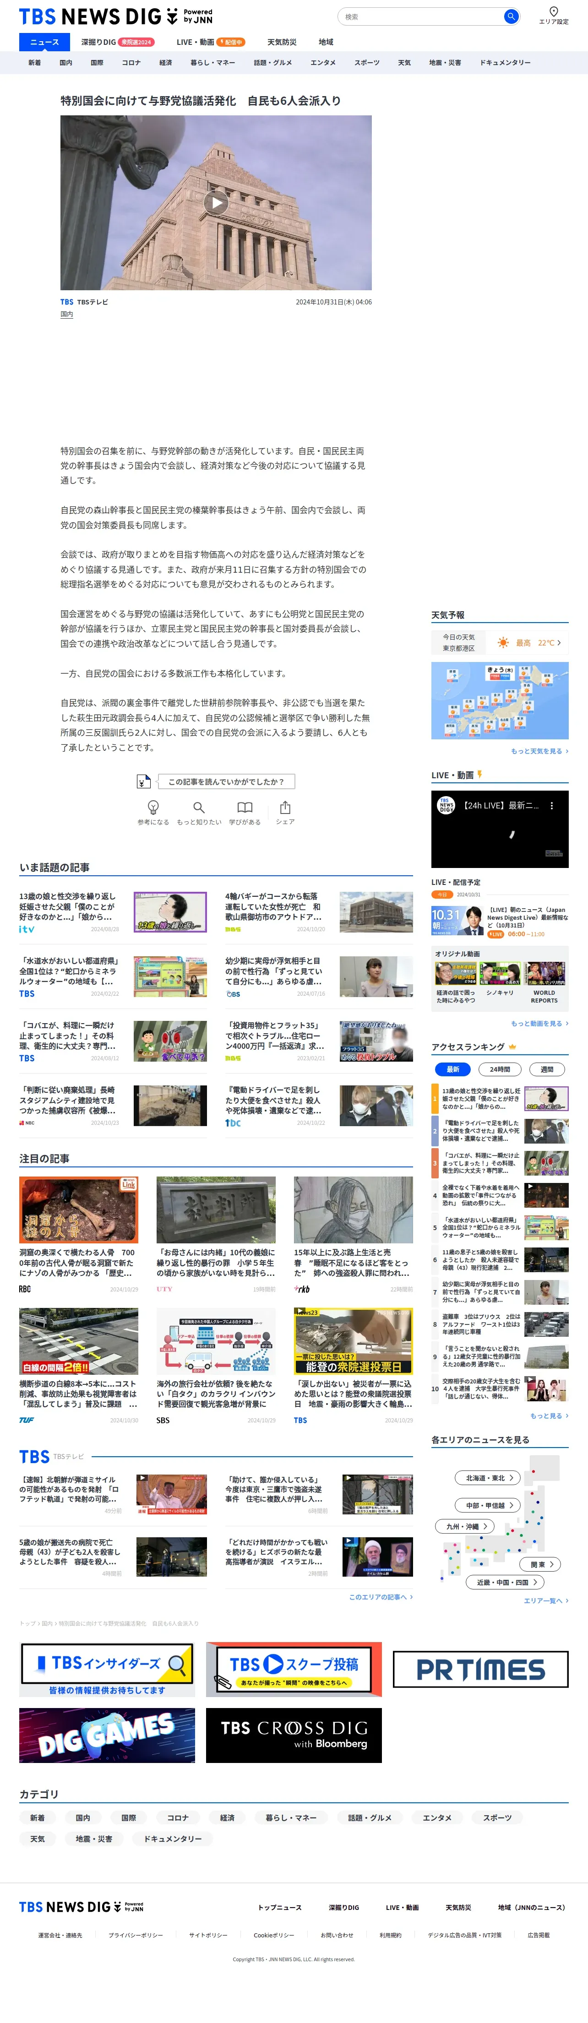The image size is (588, 2023).
Task: Expand today's weather 最高 22℃ chevron
Action: tap(559, 642)
